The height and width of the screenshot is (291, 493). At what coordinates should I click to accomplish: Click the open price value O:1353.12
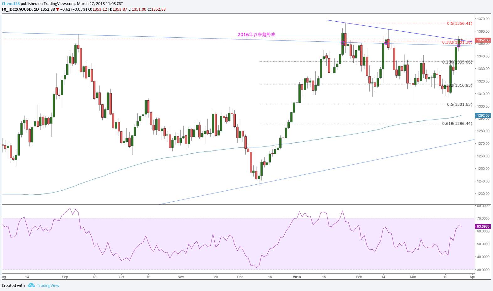[x=97, y=9]
